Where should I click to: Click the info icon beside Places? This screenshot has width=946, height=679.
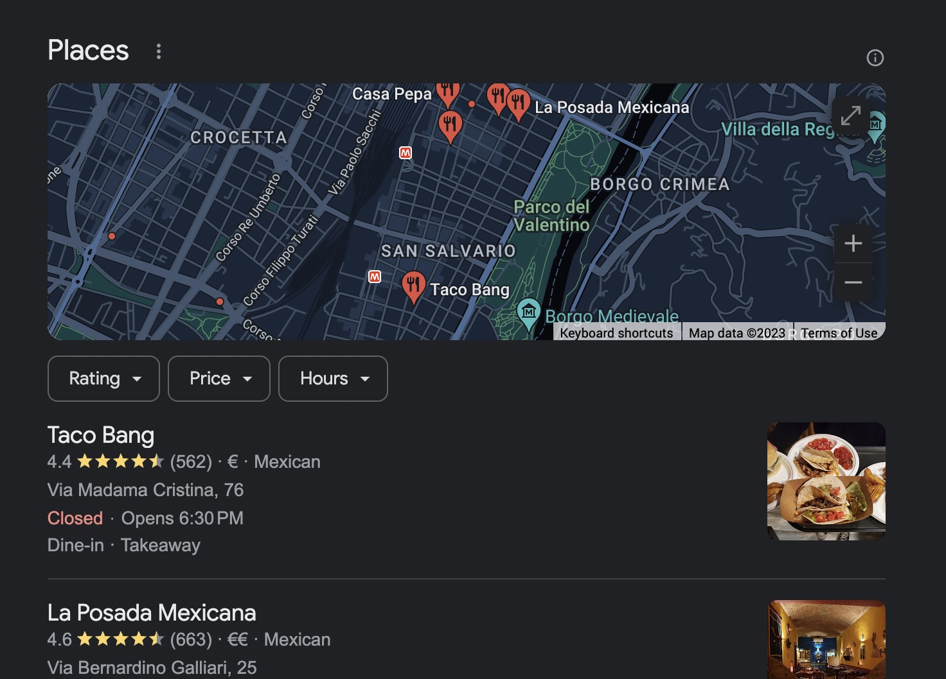click(x=875, y=58)
